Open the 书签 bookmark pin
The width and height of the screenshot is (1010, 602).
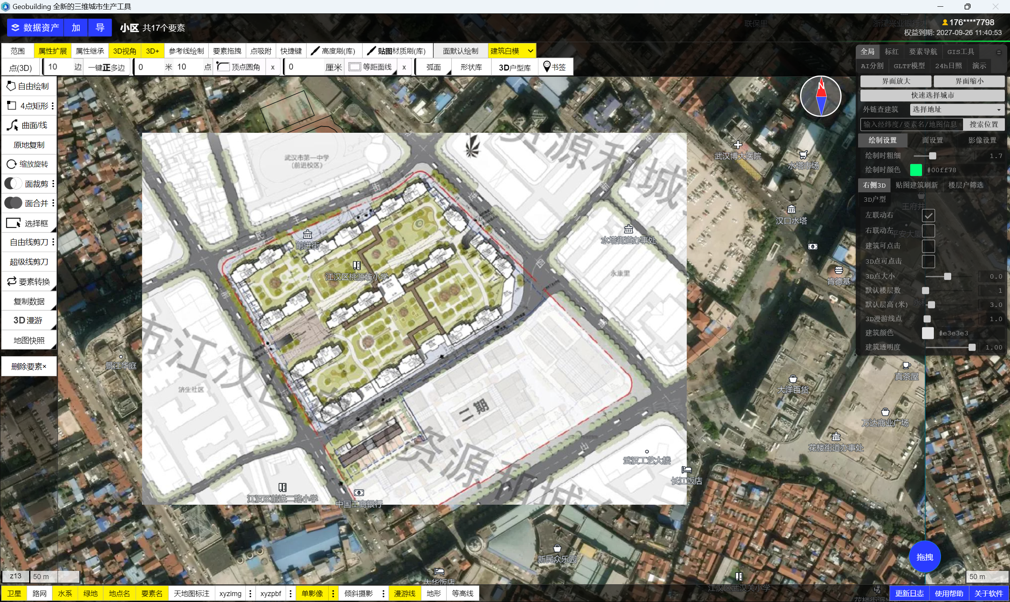point(555,67)
